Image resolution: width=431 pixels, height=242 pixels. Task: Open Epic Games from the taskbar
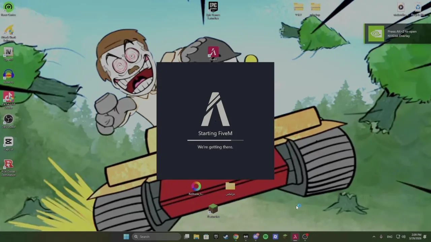216,237
